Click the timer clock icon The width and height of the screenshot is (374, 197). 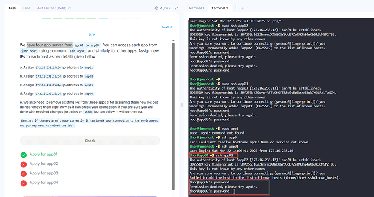tap(157, 8)
